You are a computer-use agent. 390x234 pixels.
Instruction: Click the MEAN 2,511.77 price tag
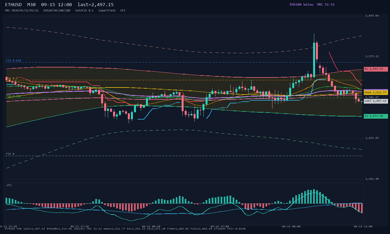[x=376, y=92]
